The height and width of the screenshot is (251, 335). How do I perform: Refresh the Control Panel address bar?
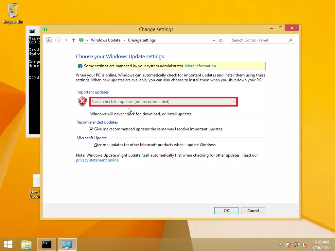(x=221, y=40)
